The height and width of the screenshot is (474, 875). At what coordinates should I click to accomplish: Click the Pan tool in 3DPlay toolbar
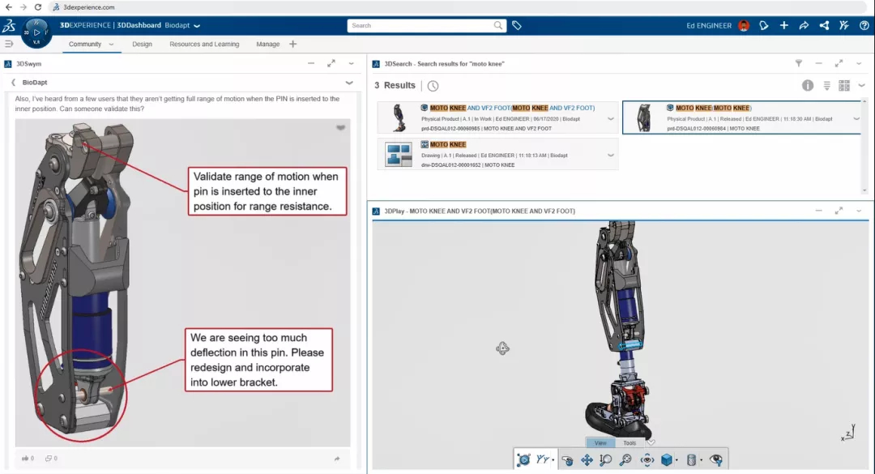[x=587, y=460]
